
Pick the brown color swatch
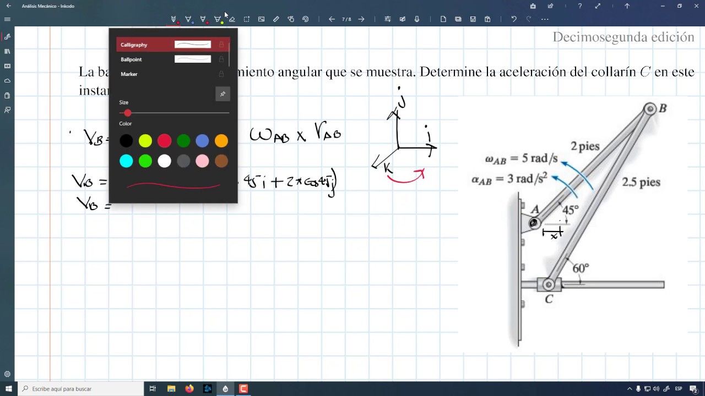[221, 161]
